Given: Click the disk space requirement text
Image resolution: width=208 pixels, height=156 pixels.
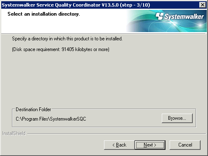Looking at the screenshot, I should pos(61,49).
